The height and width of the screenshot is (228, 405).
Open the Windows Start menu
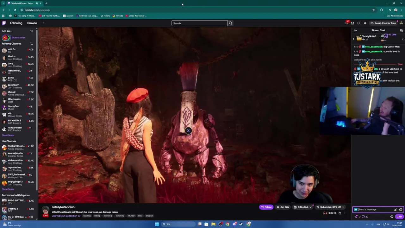click(x=157, y=224)
